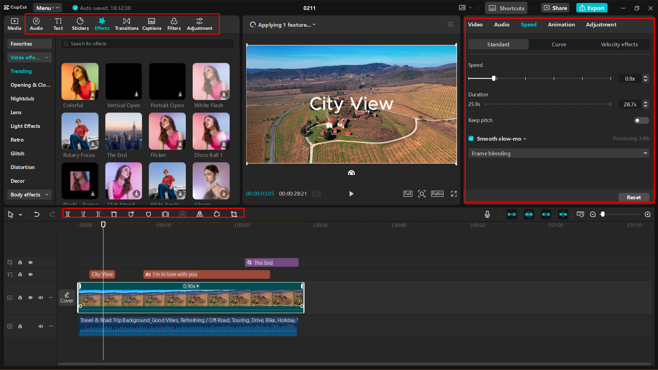Select the Colorful effect thumbnail
The image size is (658, 370).
pos(80,82)
